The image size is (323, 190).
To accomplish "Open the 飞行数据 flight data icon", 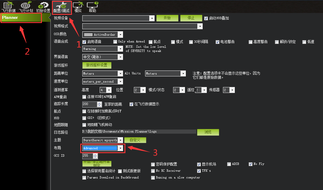I will click(8, 5).
